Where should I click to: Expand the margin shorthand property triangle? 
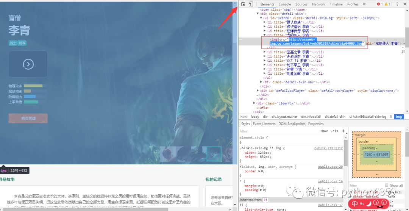pos(259,186)
